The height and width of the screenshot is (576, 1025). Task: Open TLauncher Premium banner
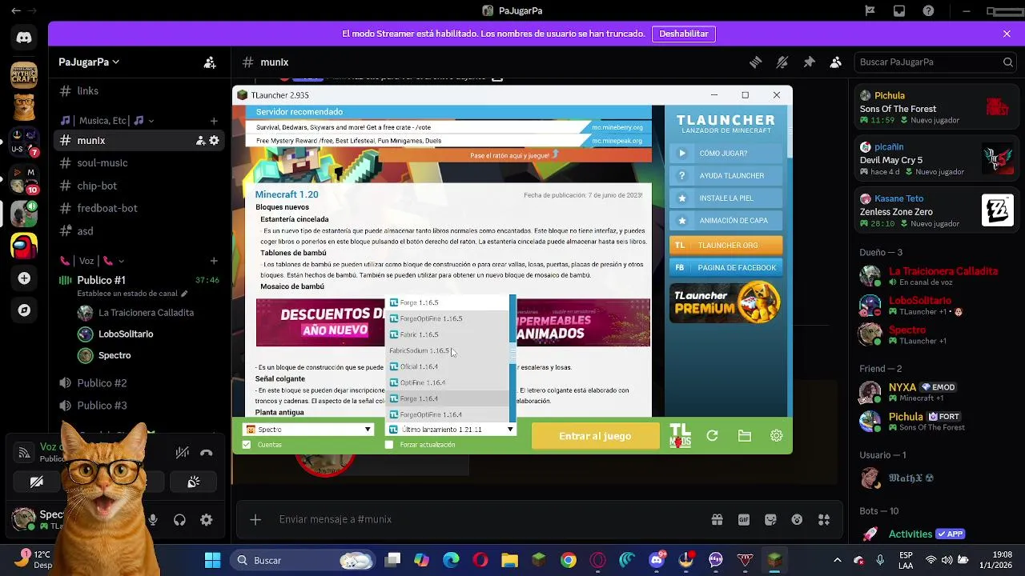(x=726, y=302)
